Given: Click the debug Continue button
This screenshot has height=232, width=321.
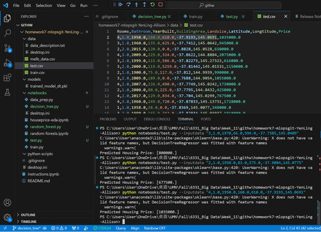Looking at the screenshot, I should point(121,4).
